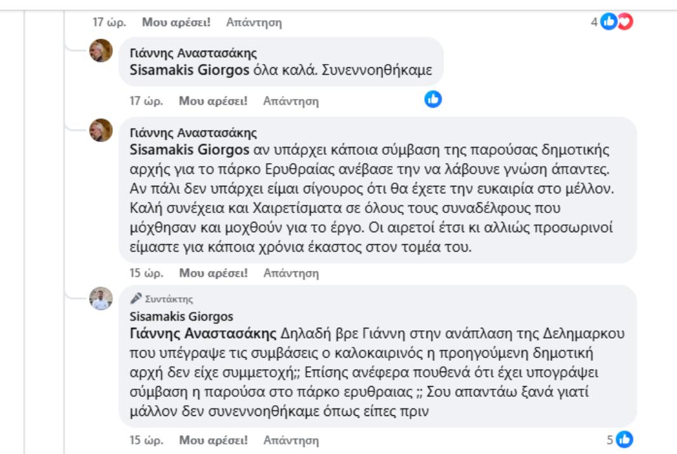Reply to the top comment via Απάντηση
This screenshot has width=677, height=454.
tap(254, 22)
